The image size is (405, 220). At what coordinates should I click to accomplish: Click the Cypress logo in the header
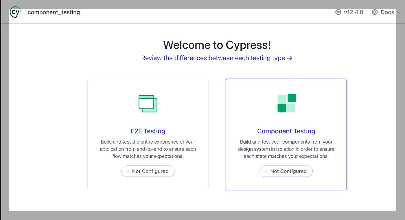[15, 12]
